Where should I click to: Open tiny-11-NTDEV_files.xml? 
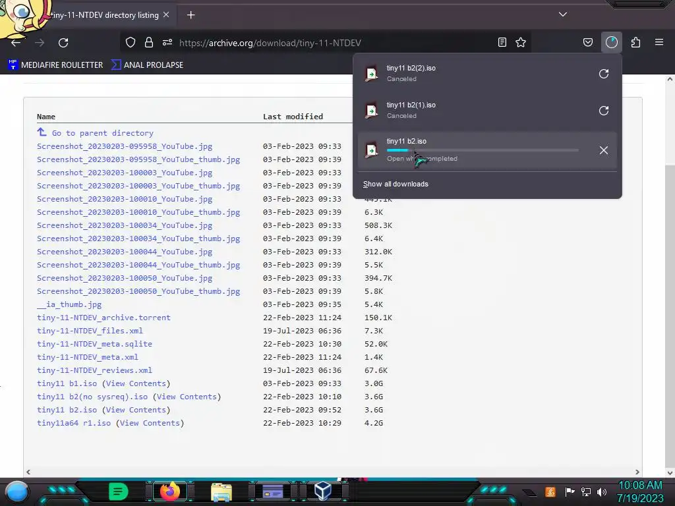(90, 331)
